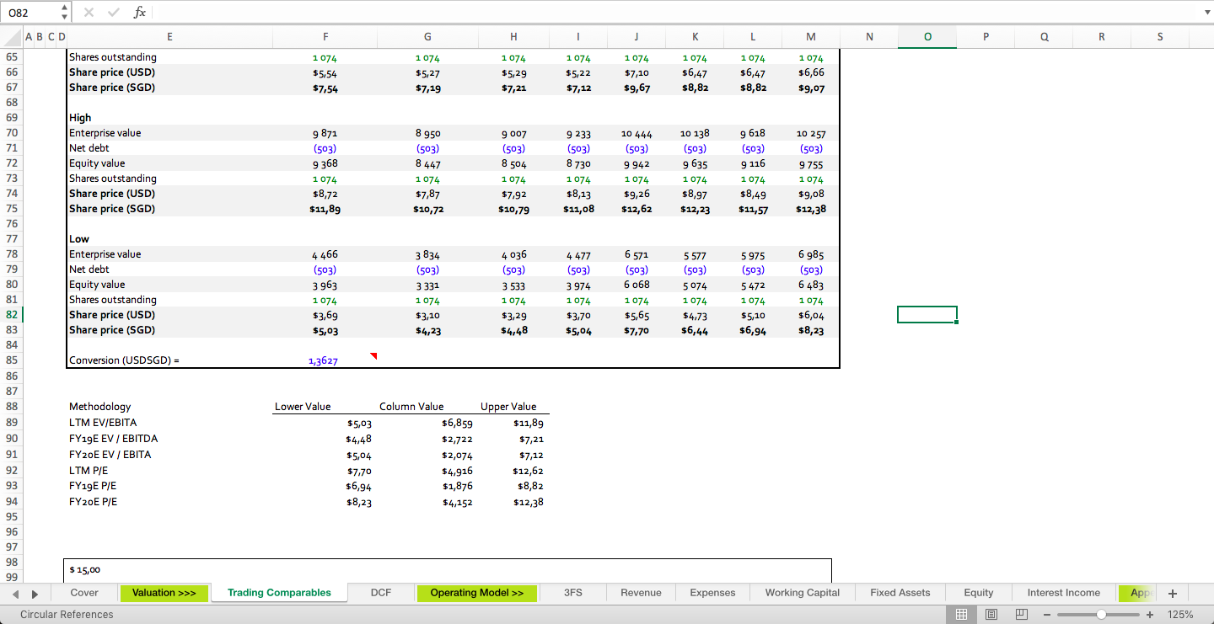
Task: Adjust the zoom slider handle
Action: 1101,615
